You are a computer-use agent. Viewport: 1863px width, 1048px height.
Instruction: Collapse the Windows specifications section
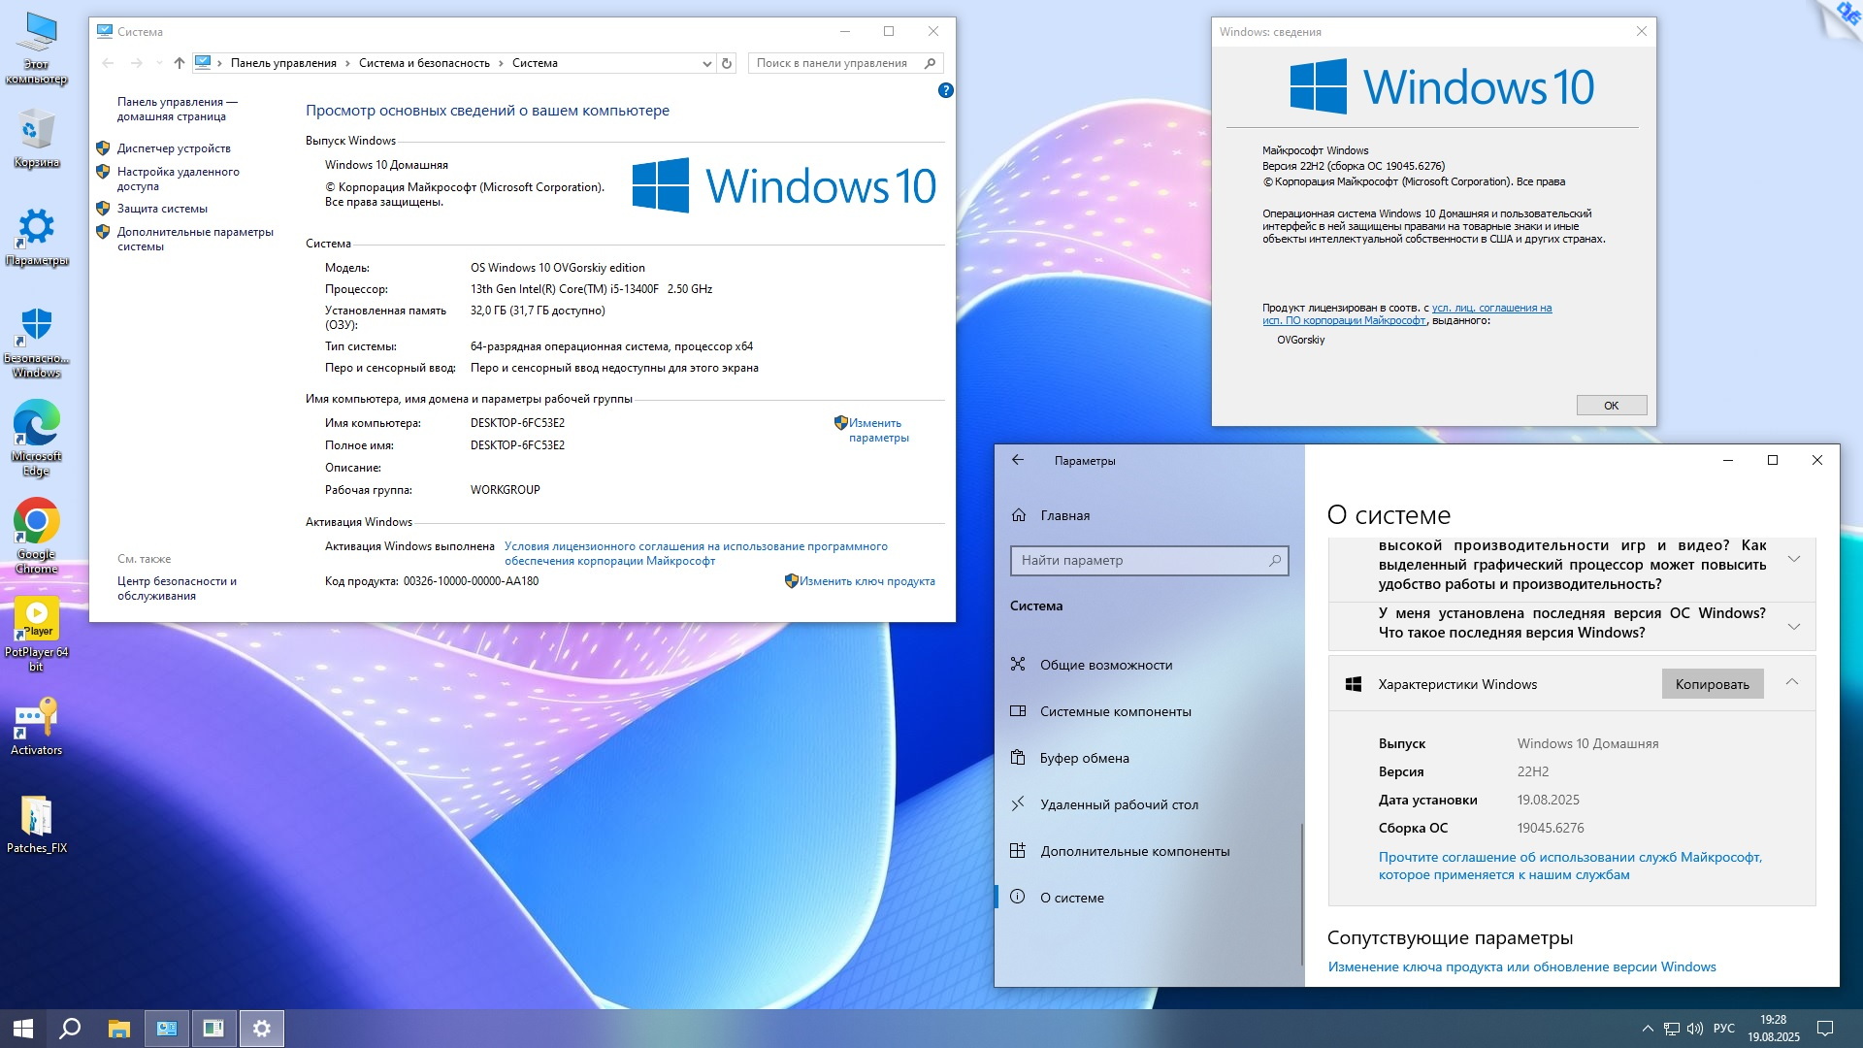point(1791,682)
